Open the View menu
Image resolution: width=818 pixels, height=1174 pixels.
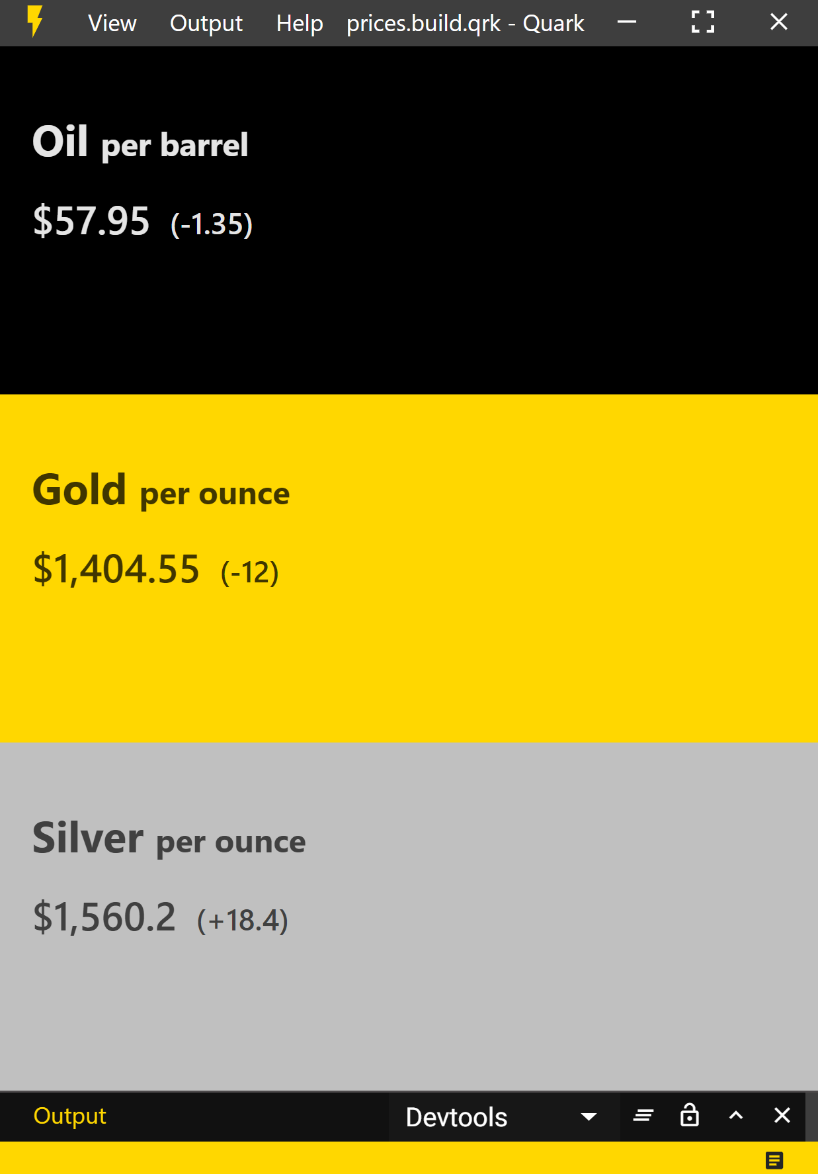(112, 23)
